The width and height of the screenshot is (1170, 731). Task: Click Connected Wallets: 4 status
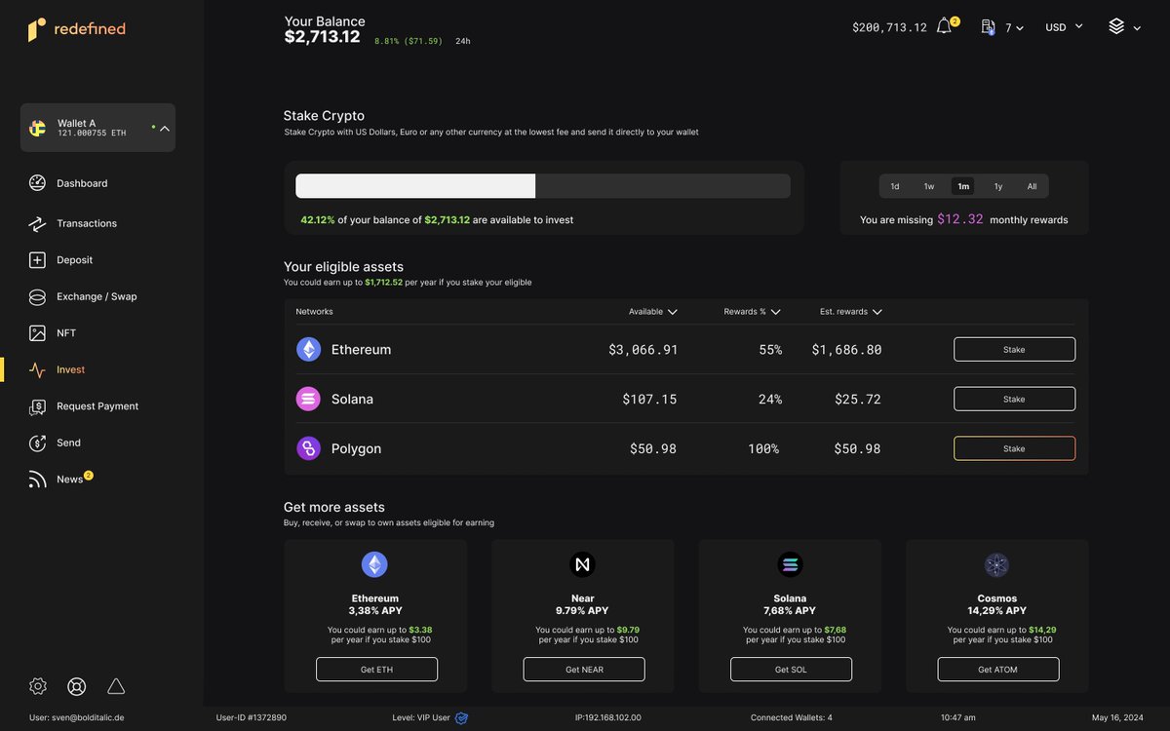click(x=792, y=718)
